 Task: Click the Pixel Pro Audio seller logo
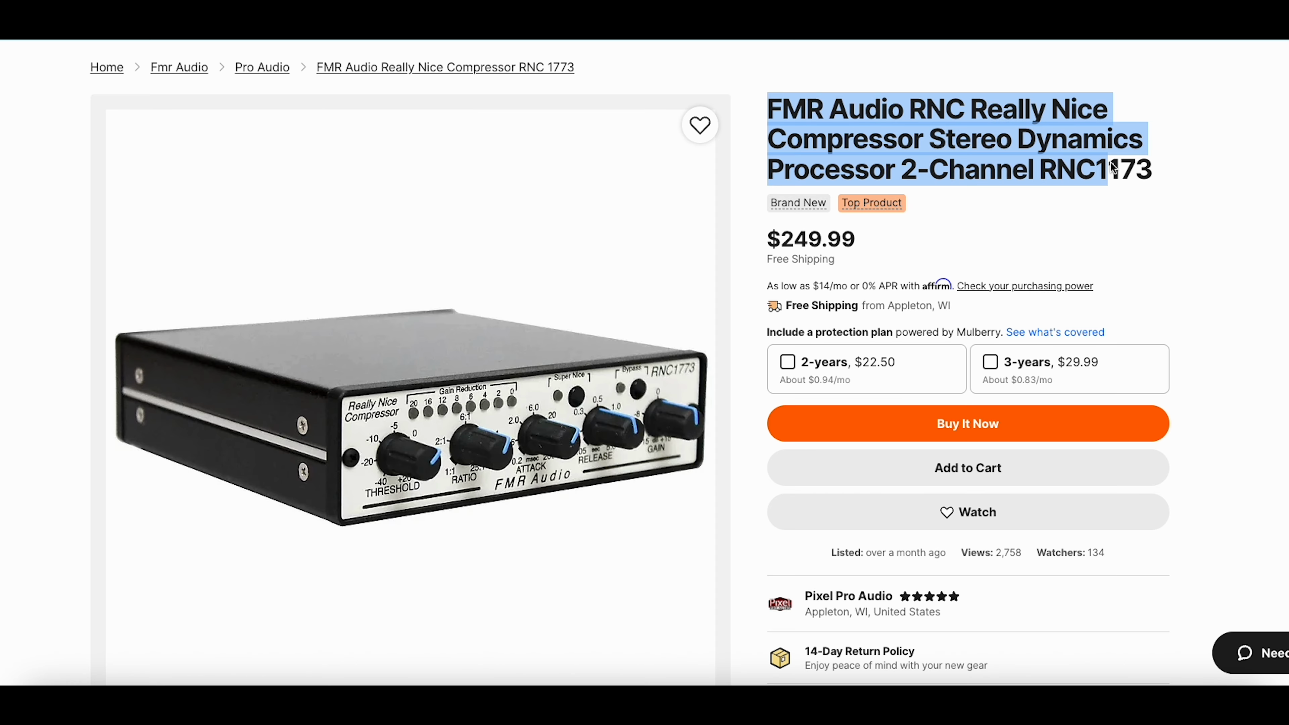(x=779, y=604)
